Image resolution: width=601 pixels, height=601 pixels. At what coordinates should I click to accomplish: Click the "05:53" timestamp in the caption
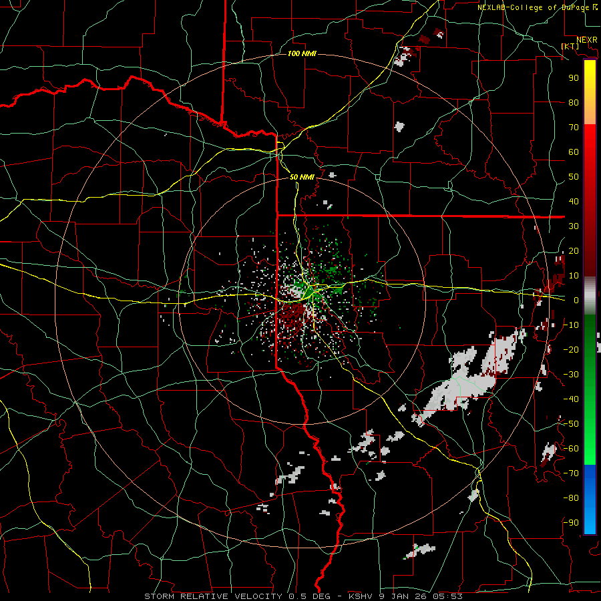447,596
